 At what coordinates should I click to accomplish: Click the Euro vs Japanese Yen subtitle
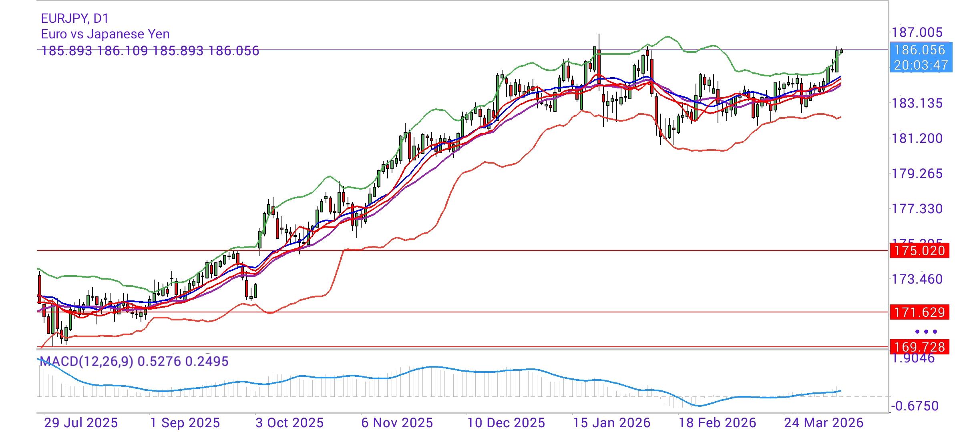(x=104, y=34)
